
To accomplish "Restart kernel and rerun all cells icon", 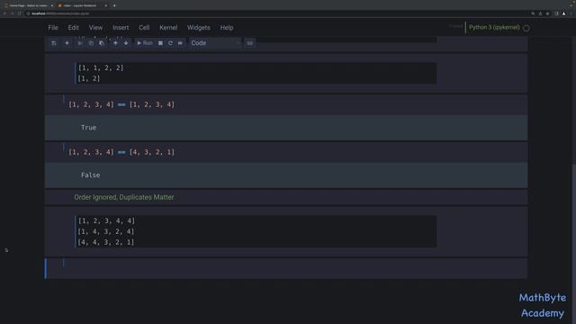I will click(180, 43).
